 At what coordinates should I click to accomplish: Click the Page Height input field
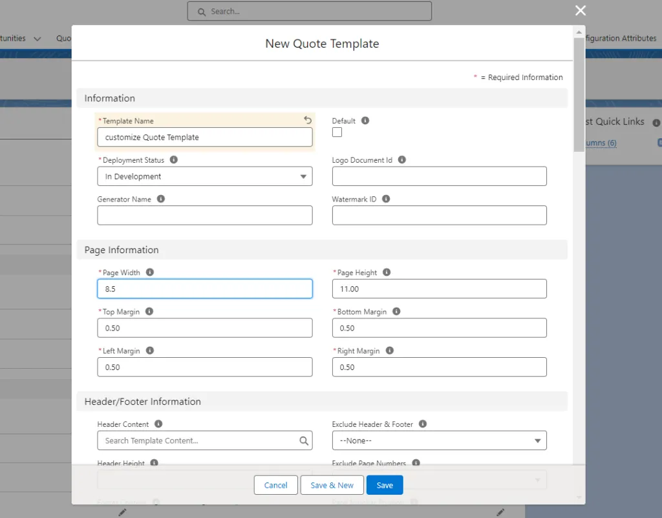click(439, 289)
